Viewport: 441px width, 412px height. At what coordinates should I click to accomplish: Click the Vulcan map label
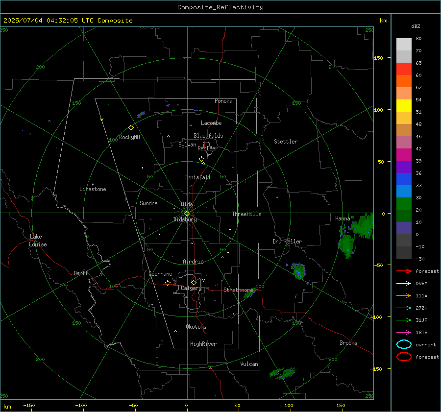pos(249,364)
